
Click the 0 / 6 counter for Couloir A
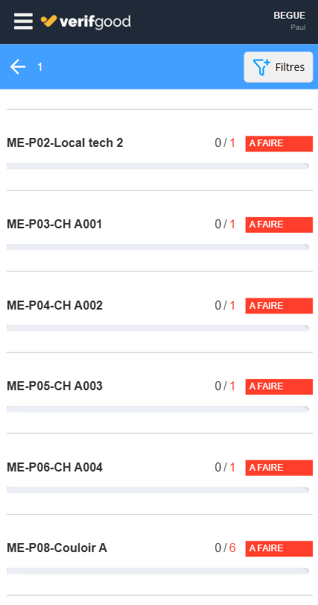click(x=225, y=548)
